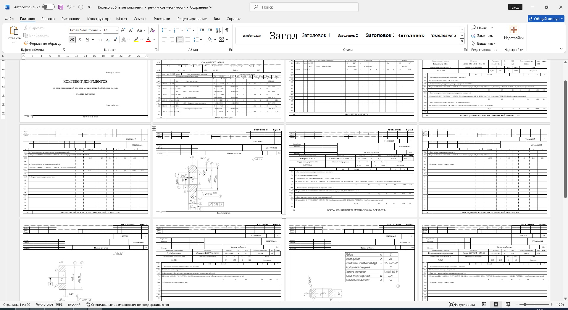Show paragraph marks pilcrow icon
Image resolution: width=568 pixels, height=310 pixels.
(x=227, y=30)
